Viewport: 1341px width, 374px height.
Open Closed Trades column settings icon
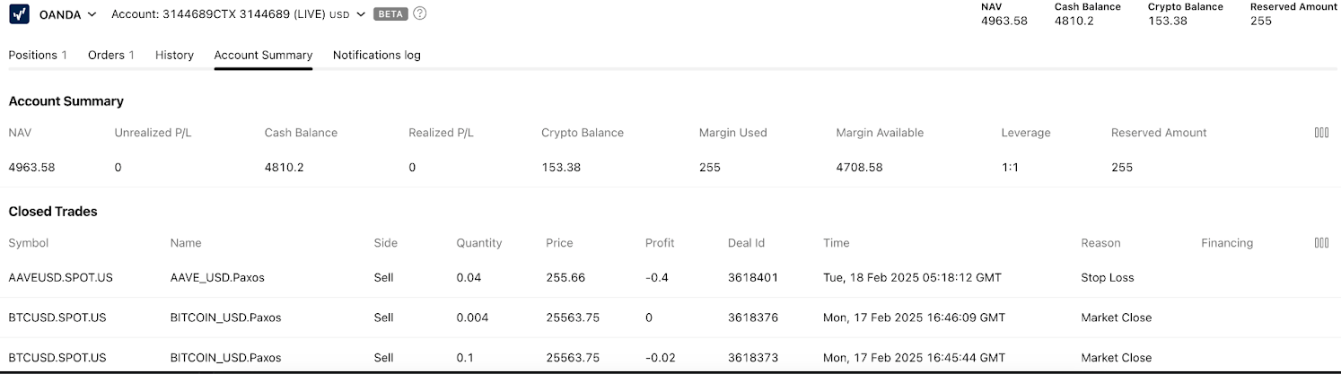(x=1321, y=243)
